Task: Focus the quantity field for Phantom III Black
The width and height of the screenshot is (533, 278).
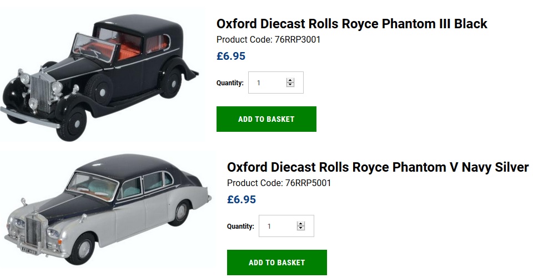Action: [x=268, y=83]
